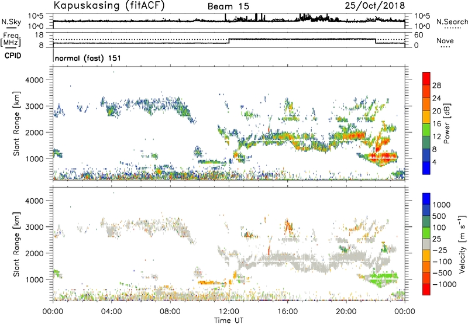The image size is (468, 324).
Task: Click the 'Kapuskasing (fitACF)' plot title
Action: [109, 5]
